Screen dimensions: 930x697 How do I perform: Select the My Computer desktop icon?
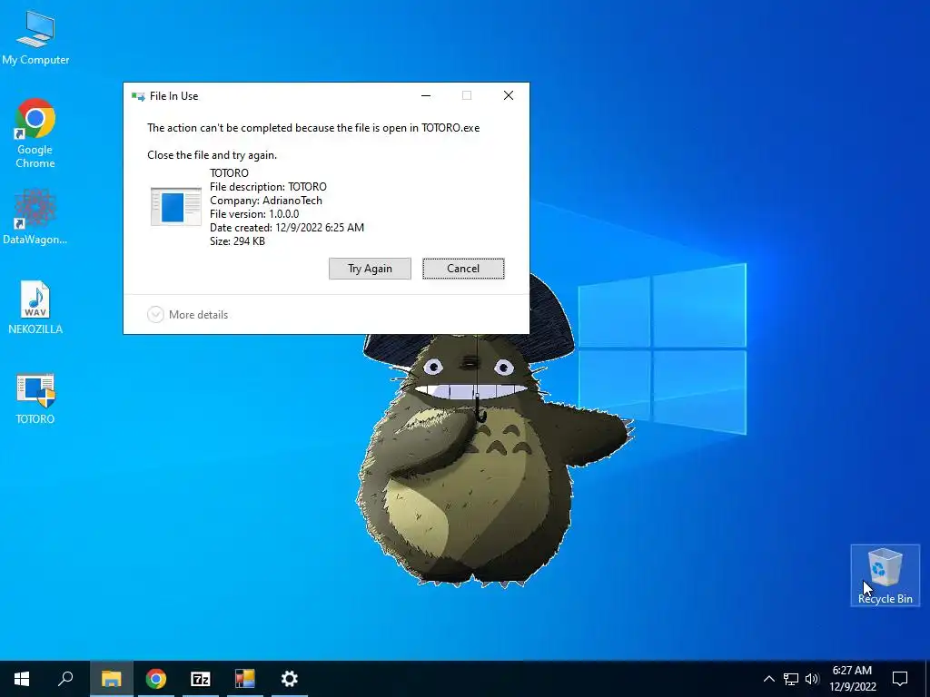click(35, 37)
